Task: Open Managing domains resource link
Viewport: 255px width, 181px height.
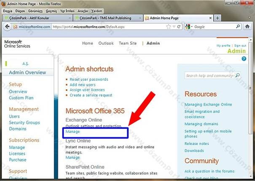Action: coord(201,124)
